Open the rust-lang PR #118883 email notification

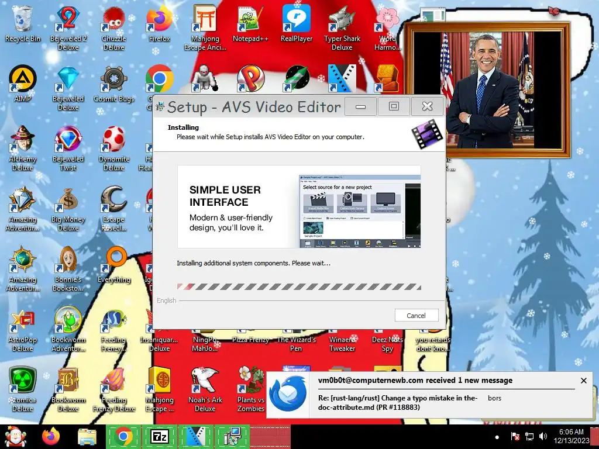point(398,402)
